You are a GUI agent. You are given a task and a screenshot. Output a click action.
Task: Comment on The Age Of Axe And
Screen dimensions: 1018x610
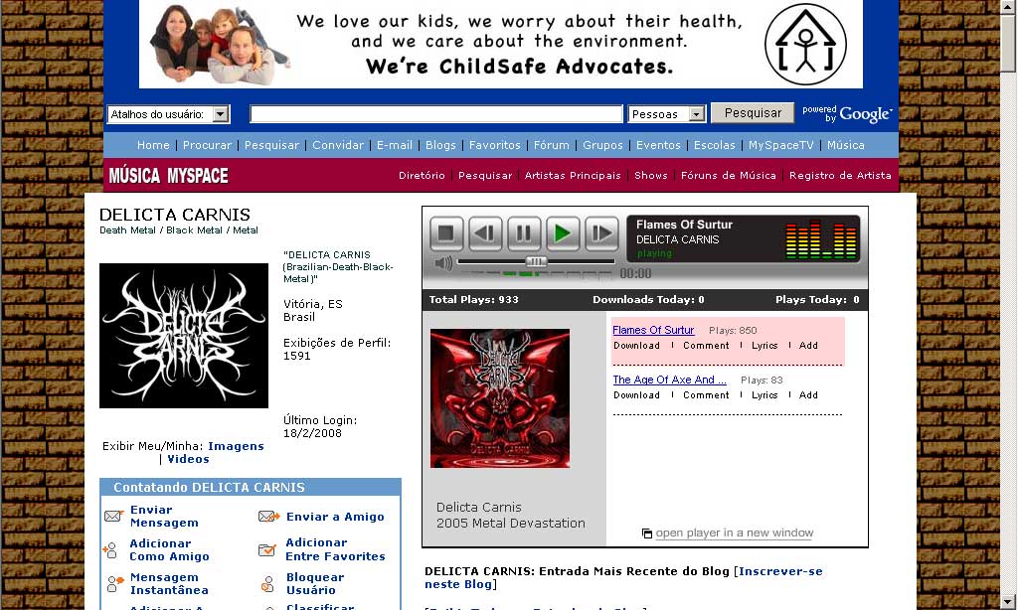(x=706, y=394)
